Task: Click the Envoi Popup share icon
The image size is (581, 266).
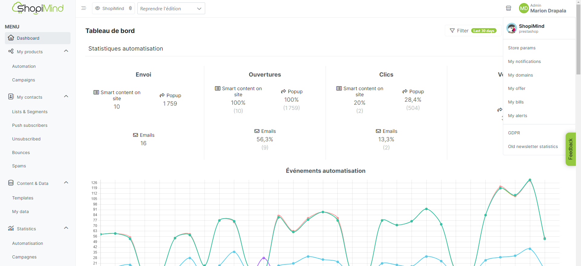Action: pos(162,95)
